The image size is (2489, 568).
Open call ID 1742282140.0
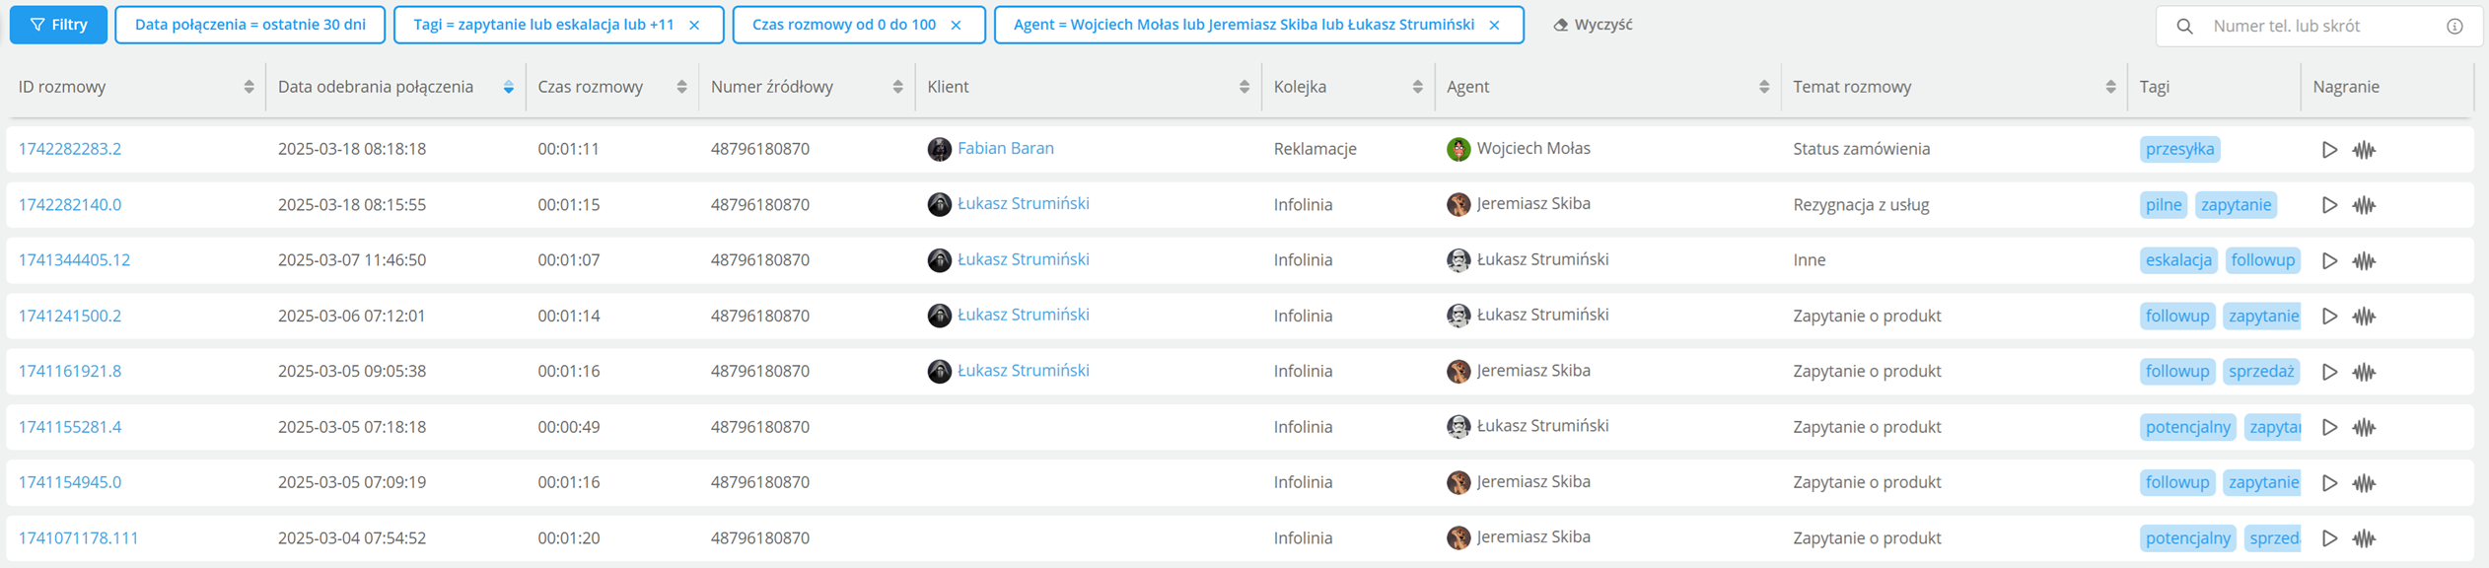click(70, 205)
